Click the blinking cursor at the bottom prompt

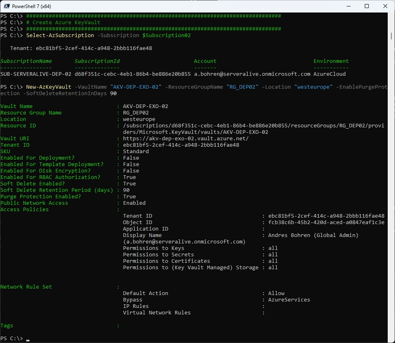28,340
